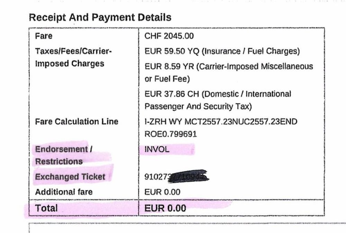Select the highlighted INVOL endorsement value
346x233 pixels.
coord(157,150)
